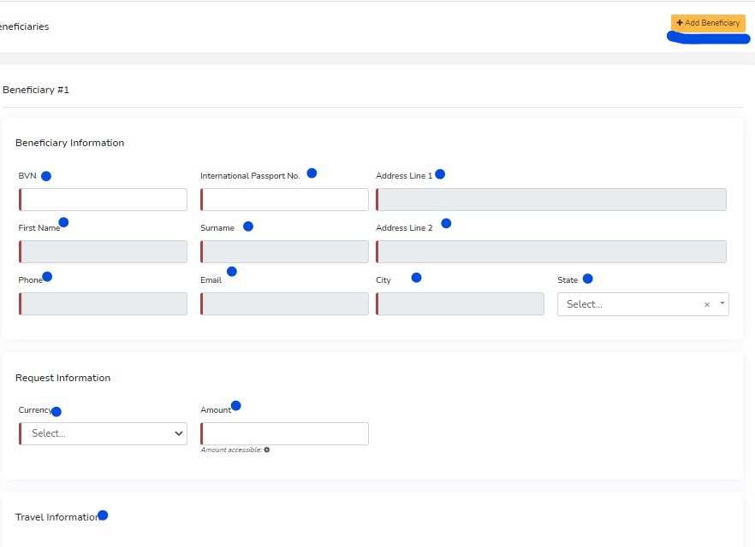Click the Amount input field
The height and width of the screenshot is (547, 755).
(284, 433)
